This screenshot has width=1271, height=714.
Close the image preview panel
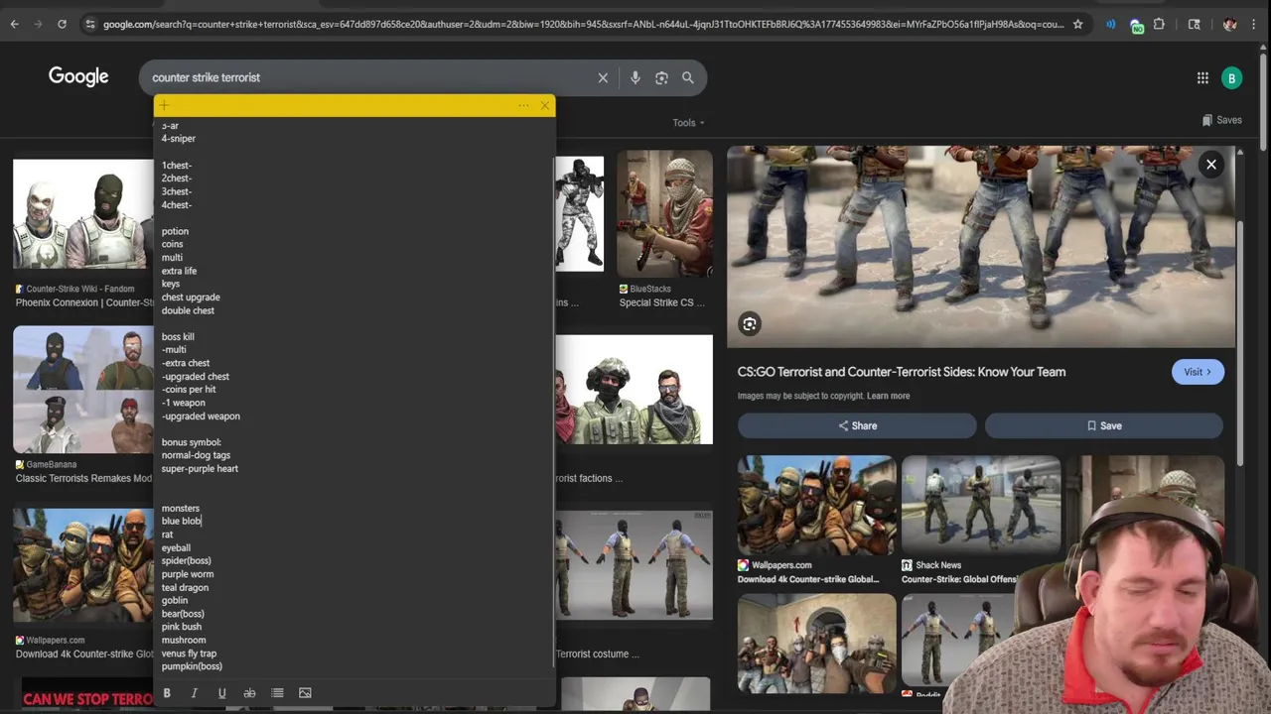click(1211, 165)
